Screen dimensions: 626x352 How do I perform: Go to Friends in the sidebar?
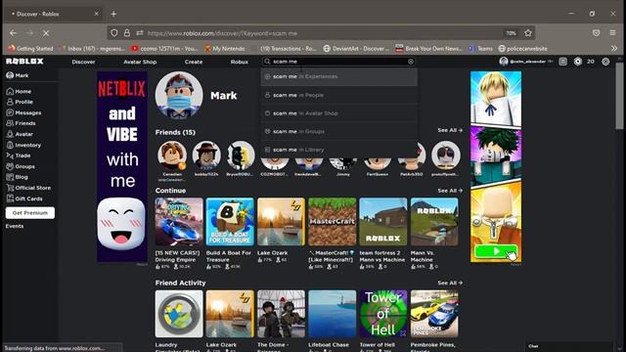(21, 124)
